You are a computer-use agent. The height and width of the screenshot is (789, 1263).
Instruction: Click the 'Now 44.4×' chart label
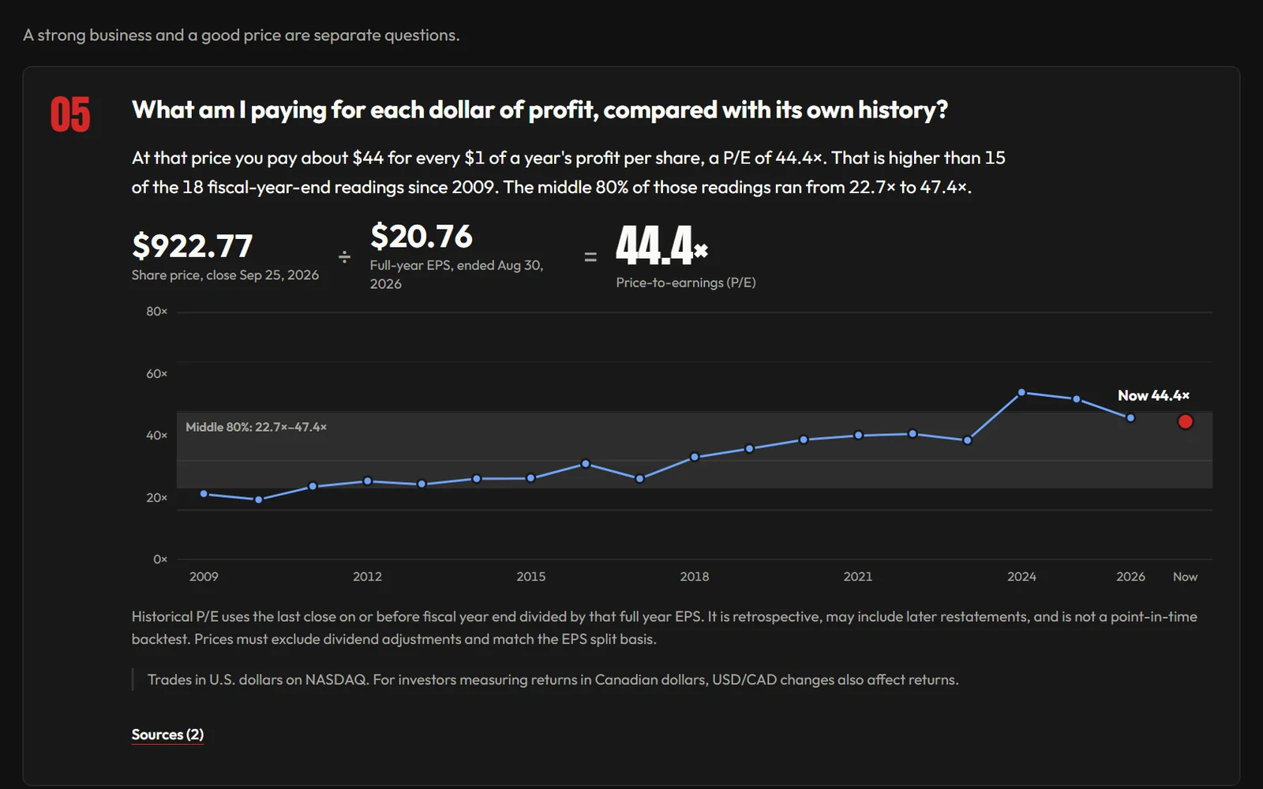(x=1153, y=395)
